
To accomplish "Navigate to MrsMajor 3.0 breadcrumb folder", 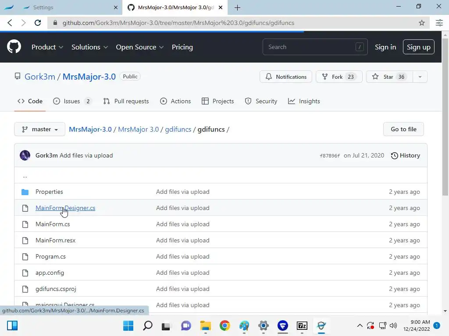I will click(x=138, y=129).
